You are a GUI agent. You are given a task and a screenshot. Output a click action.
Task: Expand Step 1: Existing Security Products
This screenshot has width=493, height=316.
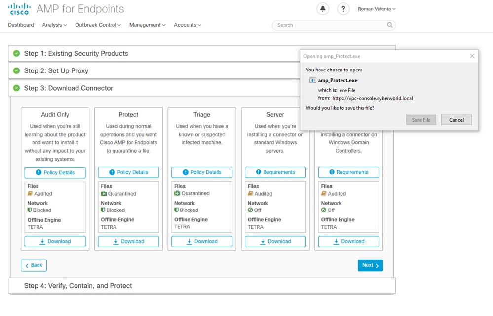tap(154, 53)
